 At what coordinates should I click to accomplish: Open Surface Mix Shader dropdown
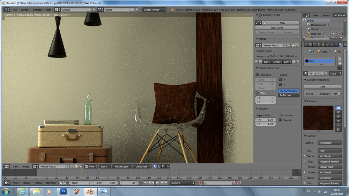(329, 143)
